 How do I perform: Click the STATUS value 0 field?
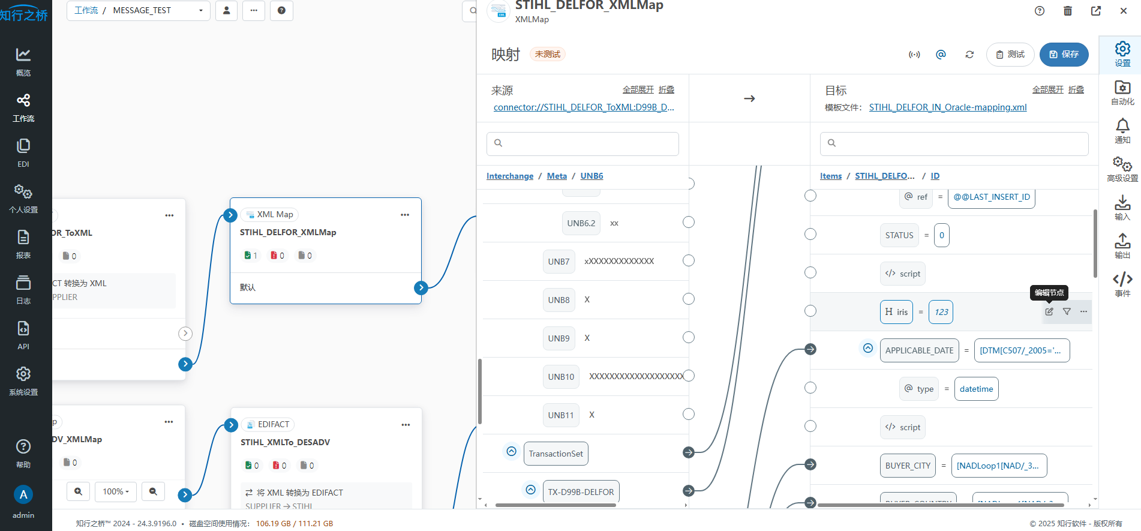(x=942, y=235)
